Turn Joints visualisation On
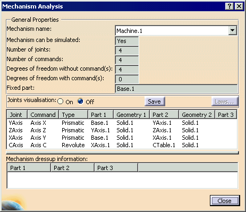 (x=61, y=101)
